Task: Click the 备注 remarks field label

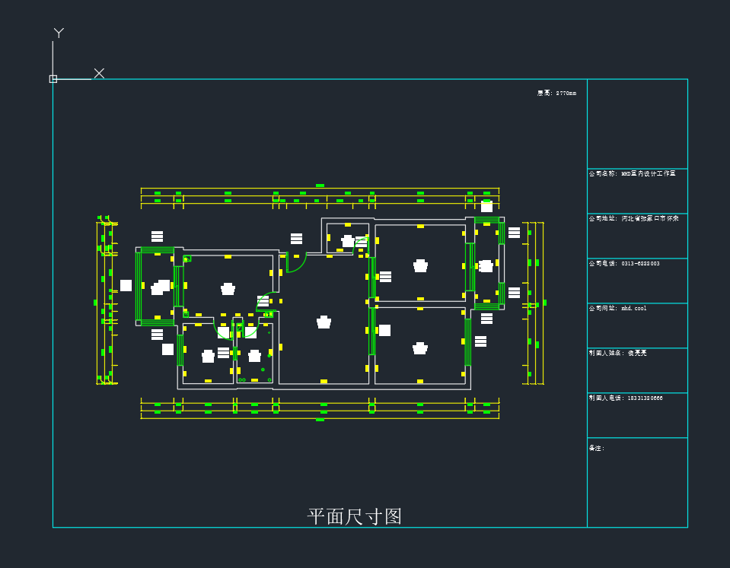Action: tap(596, 448)
